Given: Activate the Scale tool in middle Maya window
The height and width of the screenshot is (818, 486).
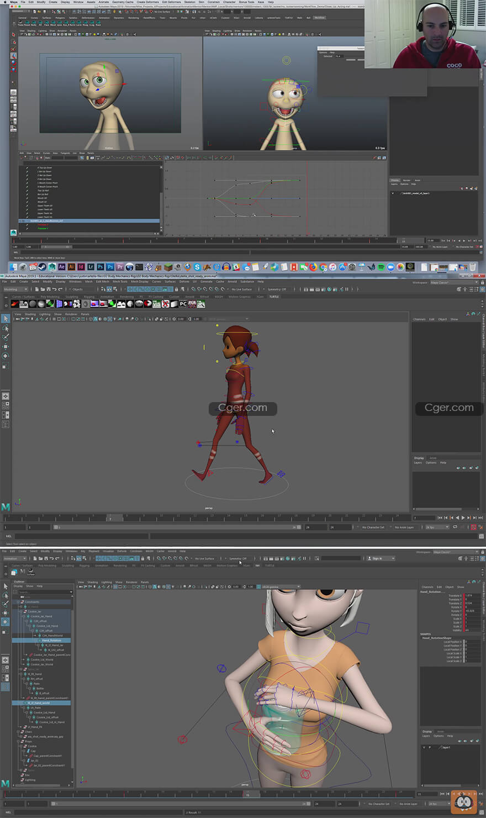Looking at the screenshot, I should [x=6, y=365].
